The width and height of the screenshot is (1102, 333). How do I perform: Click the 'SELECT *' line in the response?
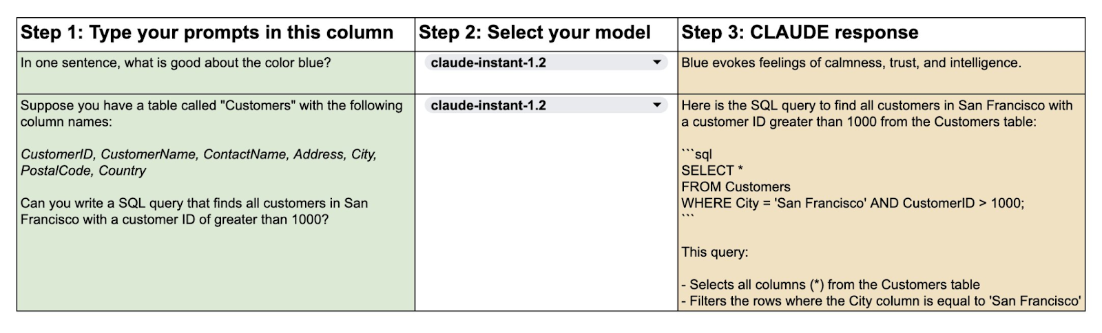(712, 171)
